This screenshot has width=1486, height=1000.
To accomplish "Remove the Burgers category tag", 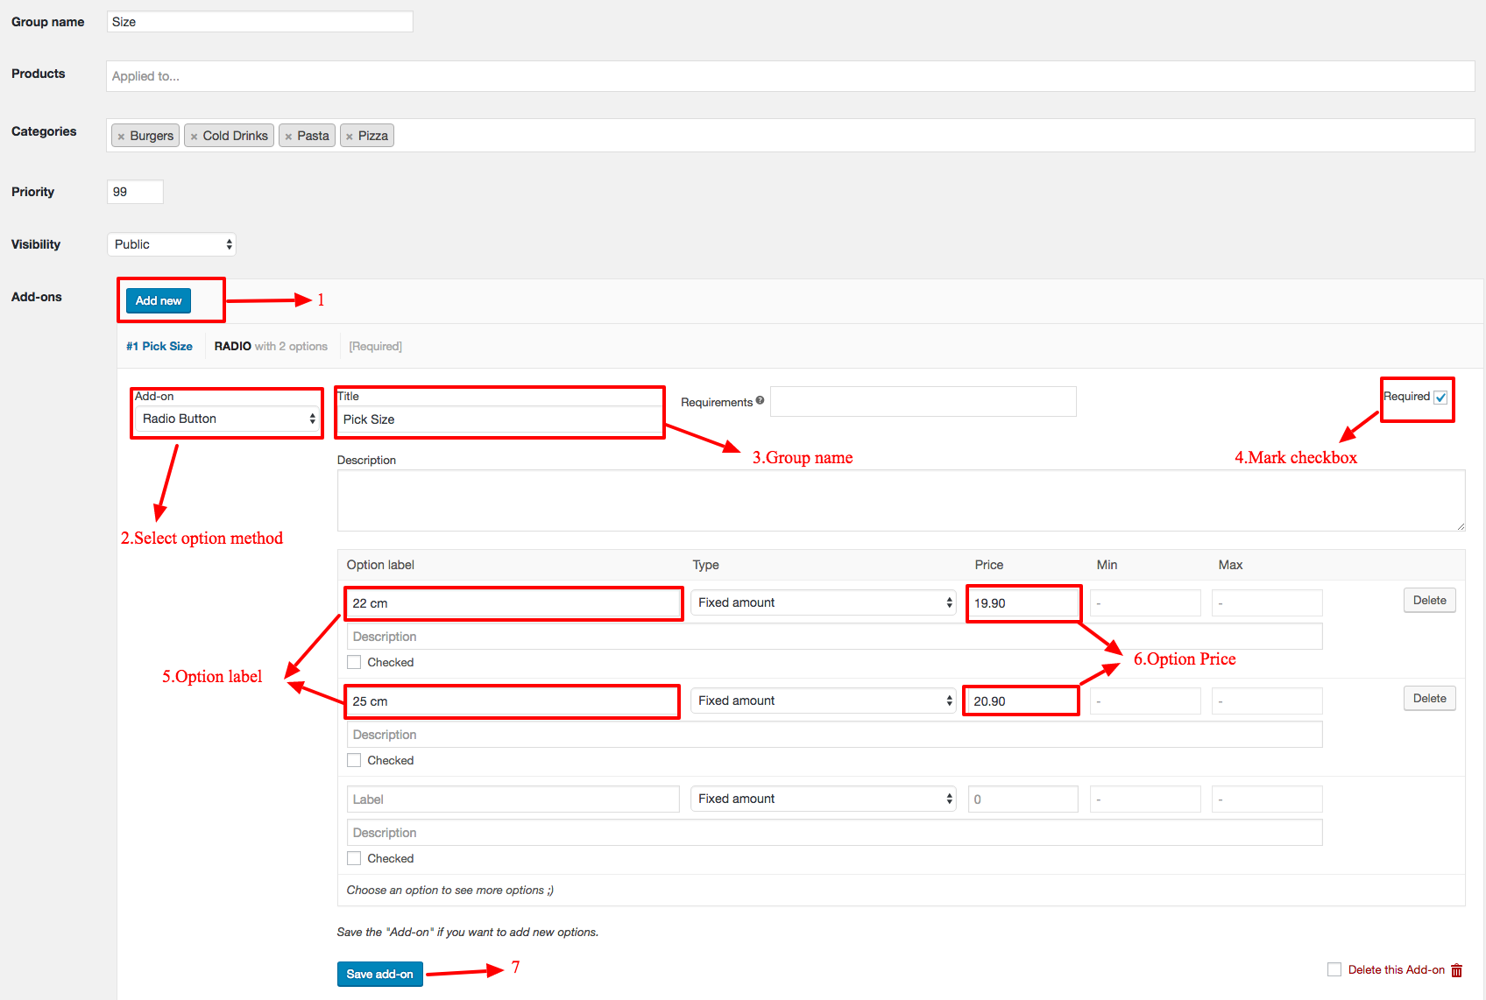I will tap(121, 137).
